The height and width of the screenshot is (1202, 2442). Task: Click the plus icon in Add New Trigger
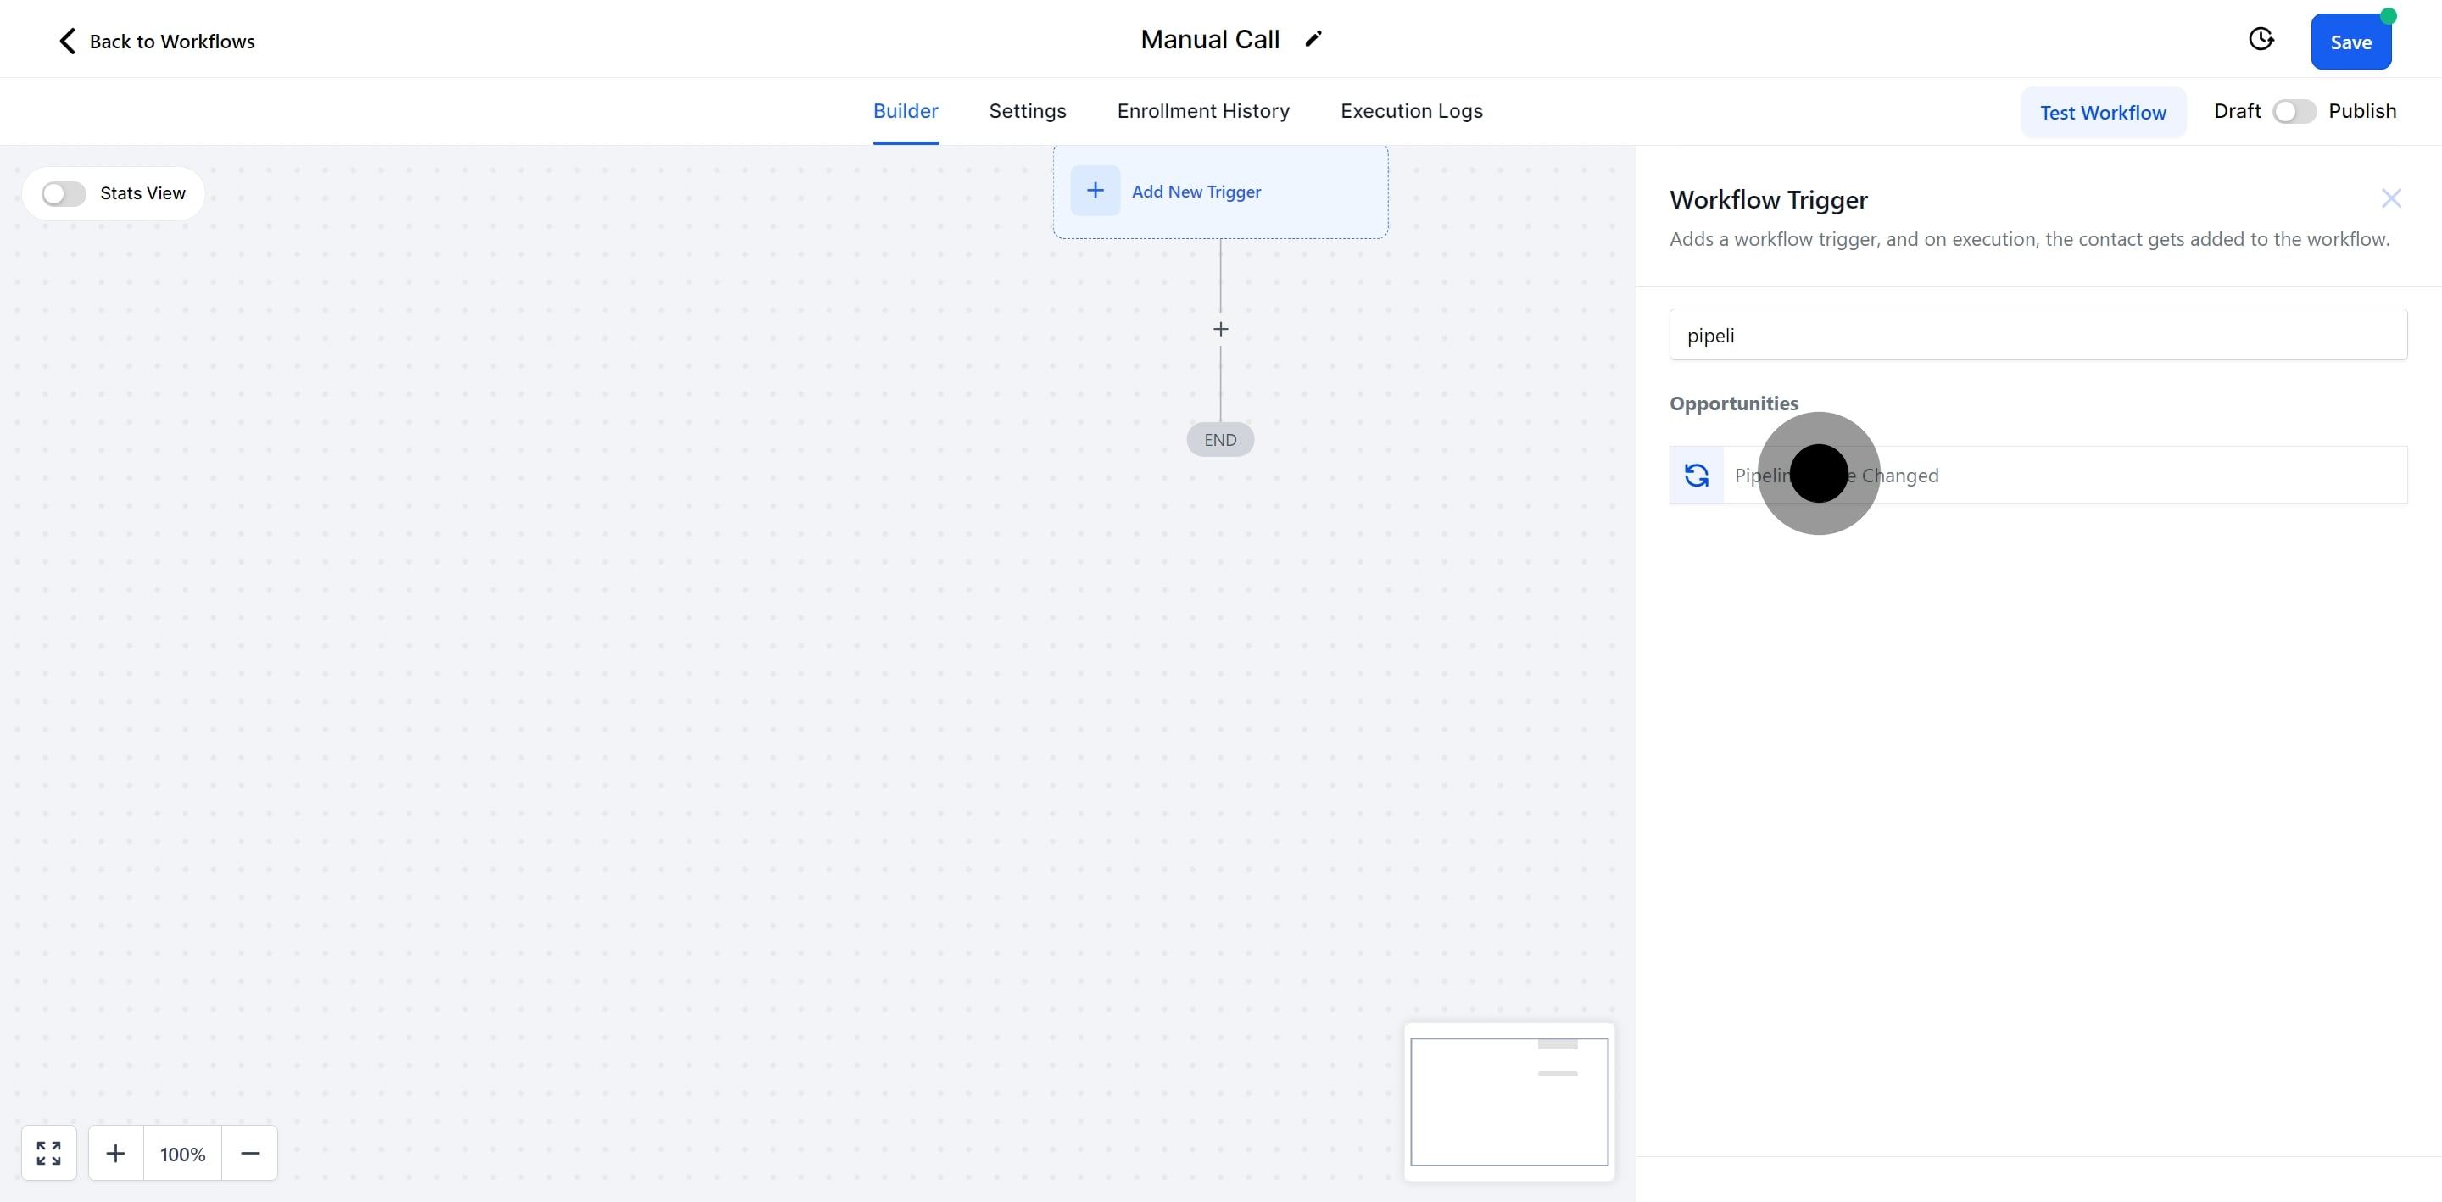point(1096,191)
